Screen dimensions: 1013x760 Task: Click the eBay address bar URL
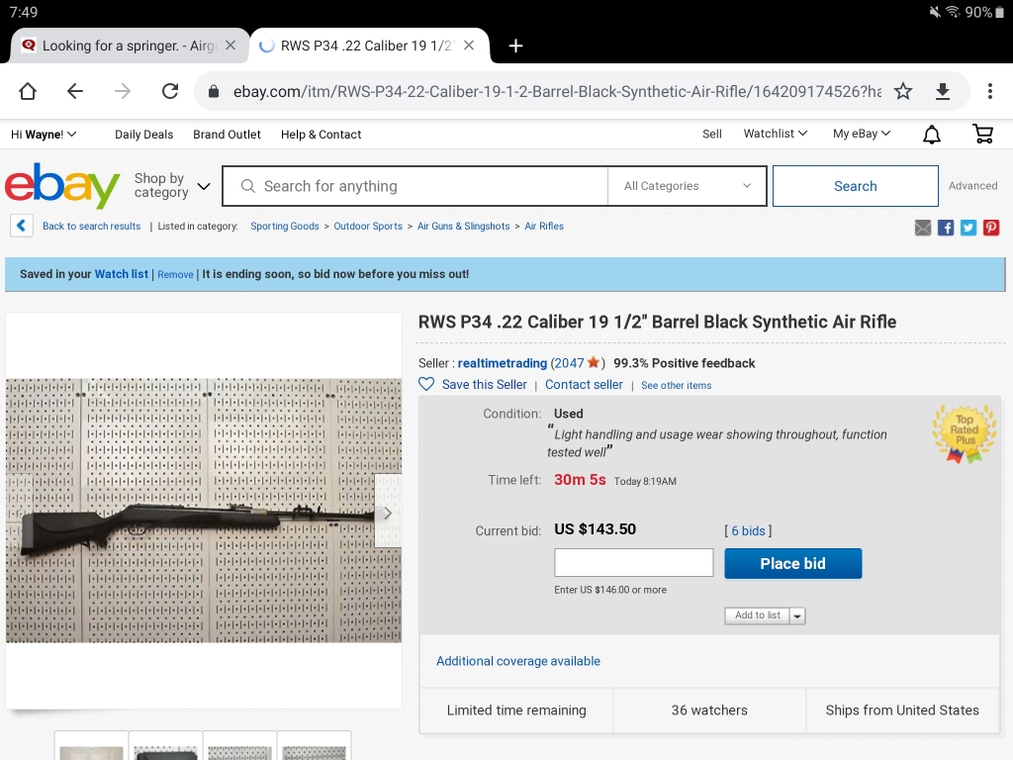point(557,92)
